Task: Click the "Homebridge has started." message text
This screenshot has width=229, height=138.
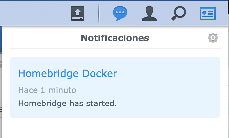Action: [67, 103]
